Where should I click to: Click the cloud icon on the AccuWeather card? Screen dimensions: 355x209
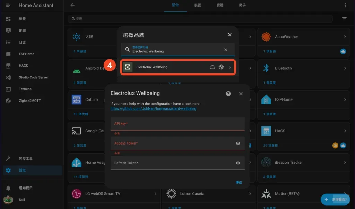tap(343, 51)
